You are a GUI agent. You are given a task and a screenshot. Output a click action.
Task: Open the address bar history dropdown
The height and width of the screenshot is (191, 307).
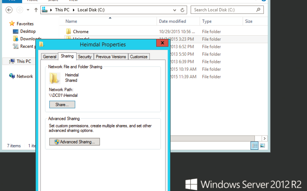174,10
